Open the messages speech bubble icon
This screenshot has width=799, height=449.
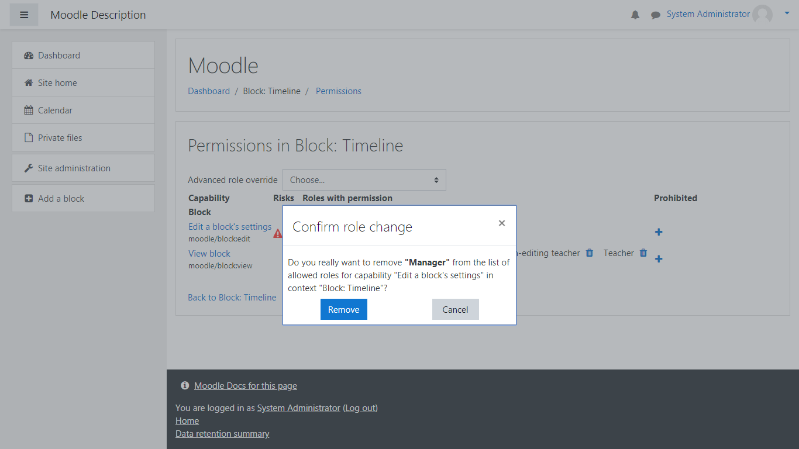pyautogui.click(x=655, y=15)
